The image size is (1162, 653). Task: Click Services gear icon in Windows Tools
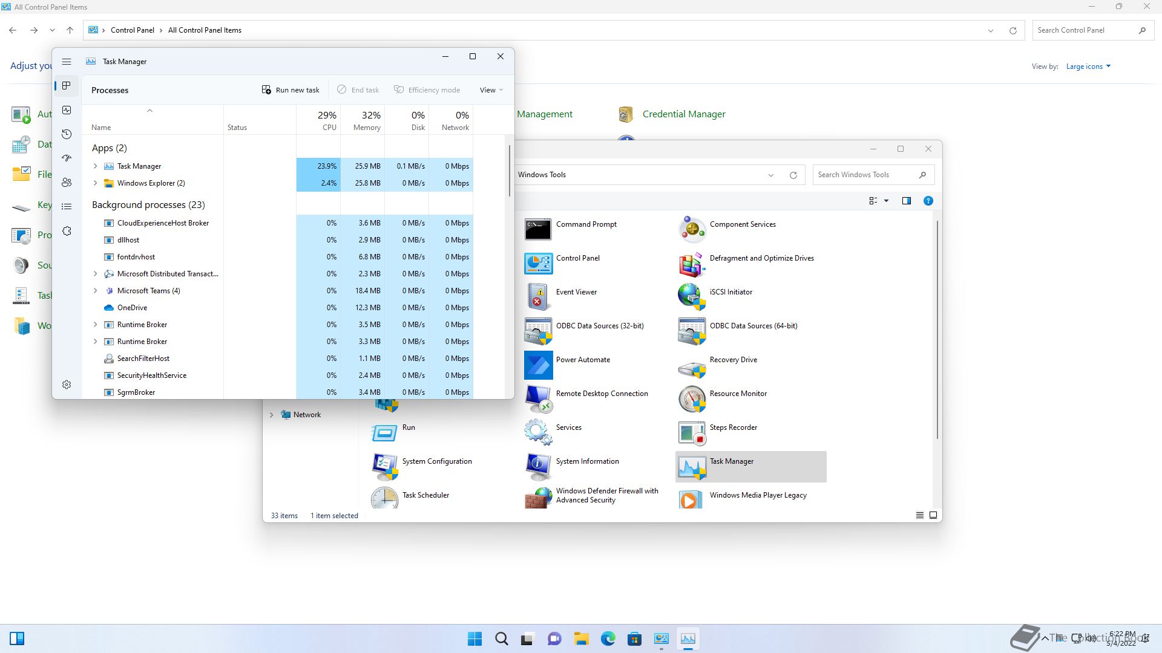[537, 432]
